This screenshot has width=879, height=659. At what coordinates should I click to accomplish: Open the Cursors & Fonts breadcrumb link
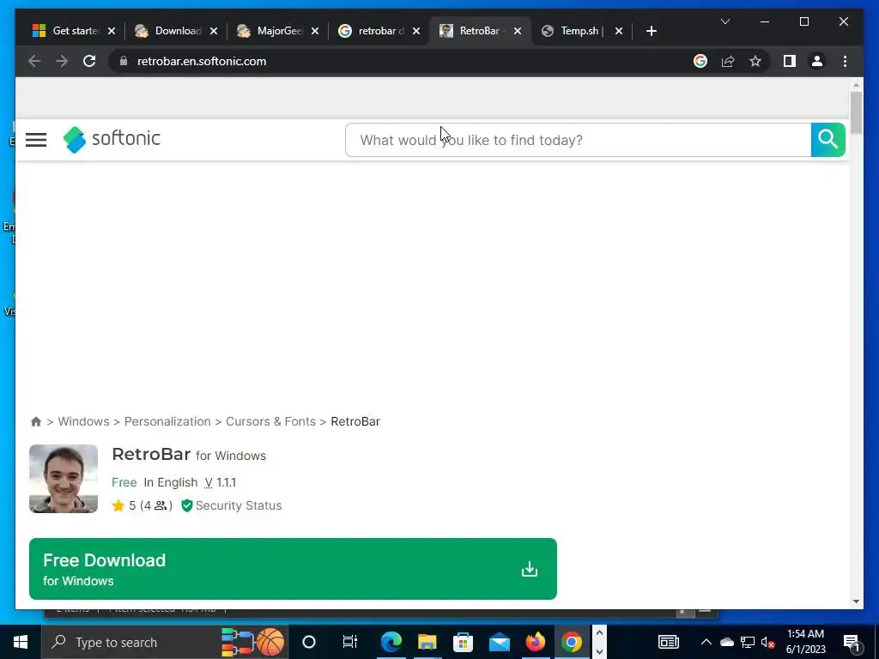coord(270,421)
